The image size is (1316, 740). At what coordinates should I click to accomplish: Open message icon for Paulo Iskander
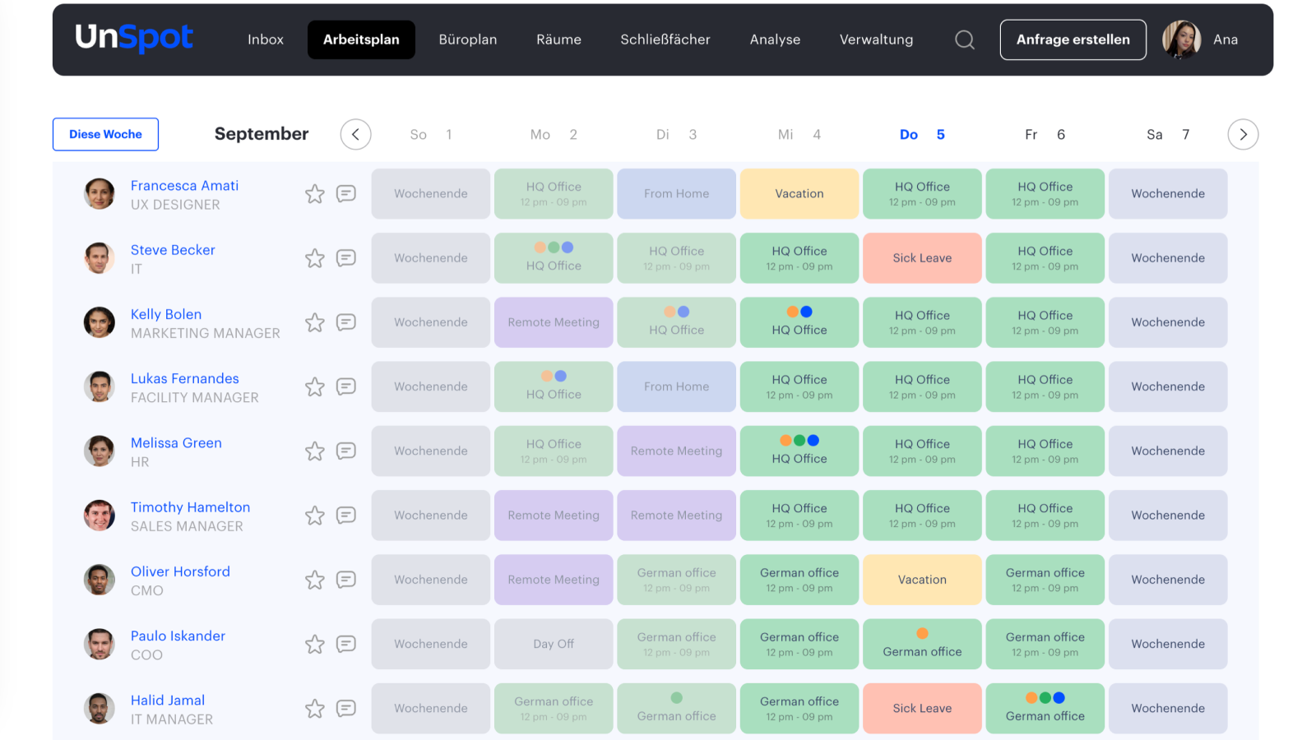coord(346,644)
